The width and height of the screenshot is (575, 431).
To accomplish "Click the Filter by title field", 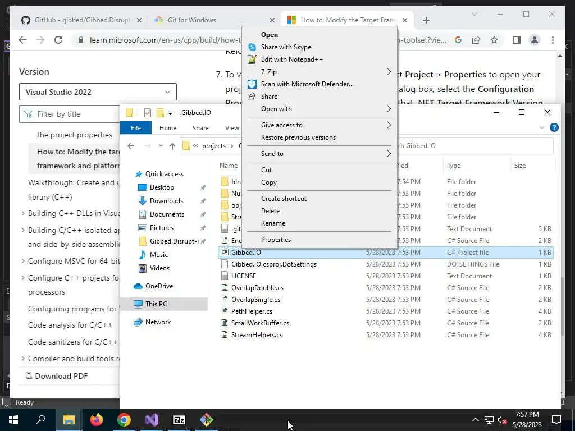I will pos(70,114).
